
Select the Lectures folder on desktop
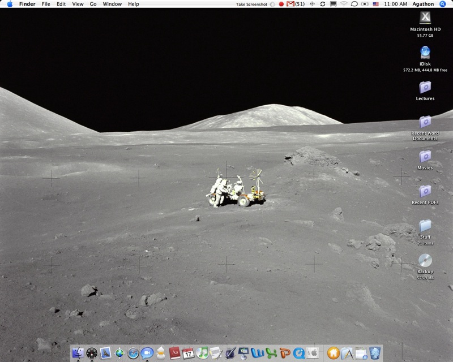tap(425, 88)
